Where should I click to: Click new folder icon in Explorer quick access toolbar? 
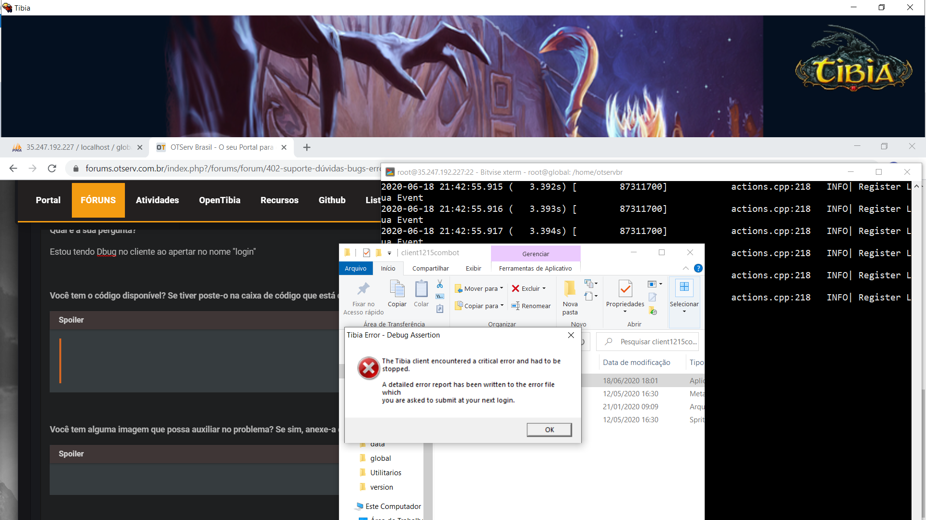tap(379, 253)
